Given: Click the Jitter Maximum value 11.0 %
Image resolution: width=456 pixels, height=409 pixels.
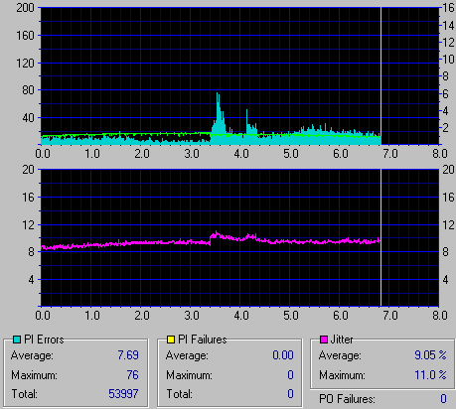Looking at the screenshot, I should tap(430, 375).
